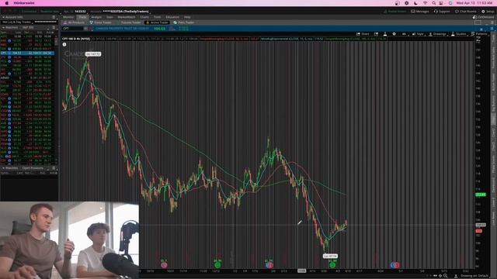The width and height of the screenshot is (497, 279).
Task: Switch to the Trade tab
Action: pyautogui.click(x=82, y=17)
